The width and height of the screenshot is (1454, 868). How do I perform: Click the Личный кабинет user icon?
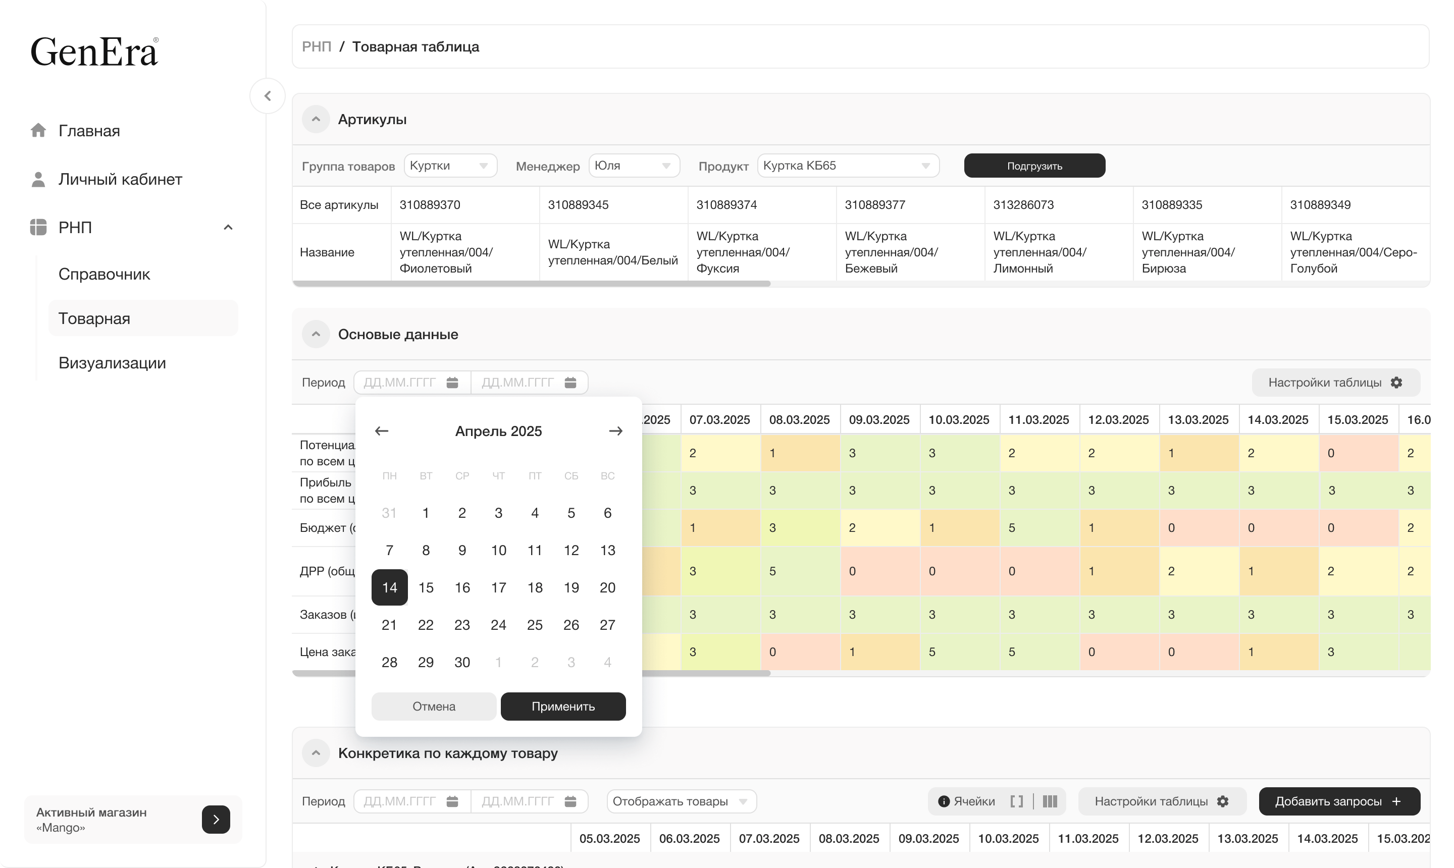click(38, 179)
